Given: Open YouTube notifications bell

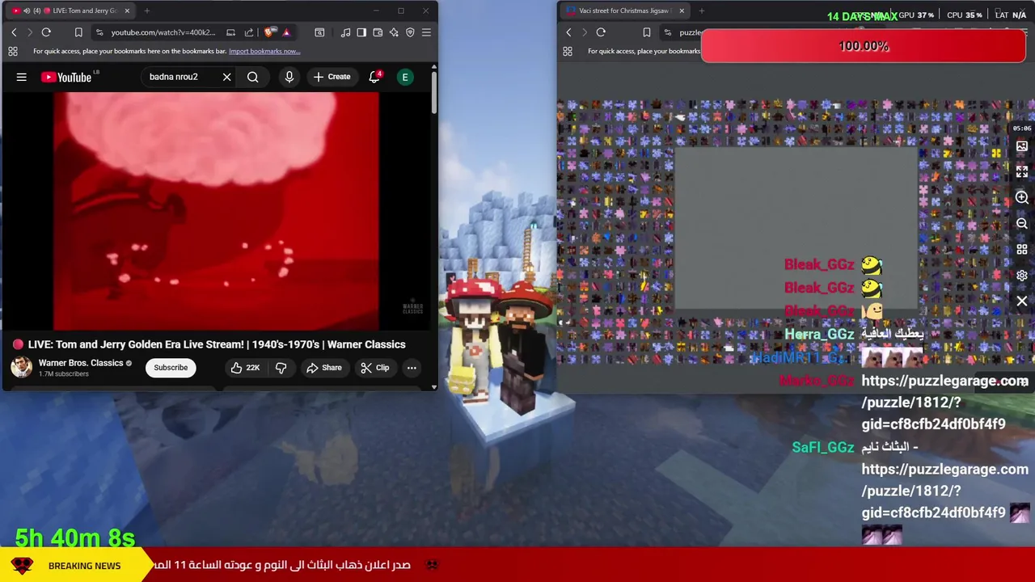Looking at the screenshot, I should 374,77.
